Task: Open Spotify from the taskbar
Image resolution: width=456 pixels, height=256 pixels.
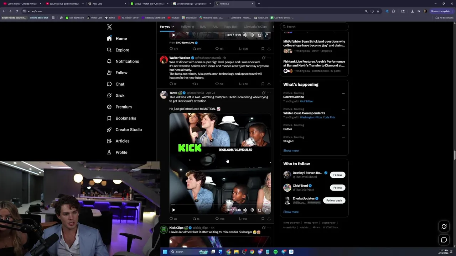Action: pyautogui.click(x=275, y=252)
